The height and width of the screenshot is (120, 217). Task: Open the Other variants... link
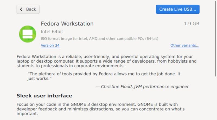point(185,45)
